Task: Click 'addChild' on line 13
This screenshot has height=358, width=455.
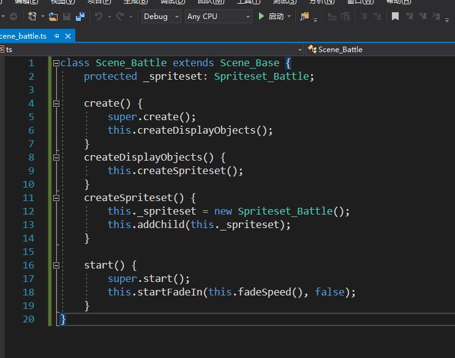Action: coord(161,224)
